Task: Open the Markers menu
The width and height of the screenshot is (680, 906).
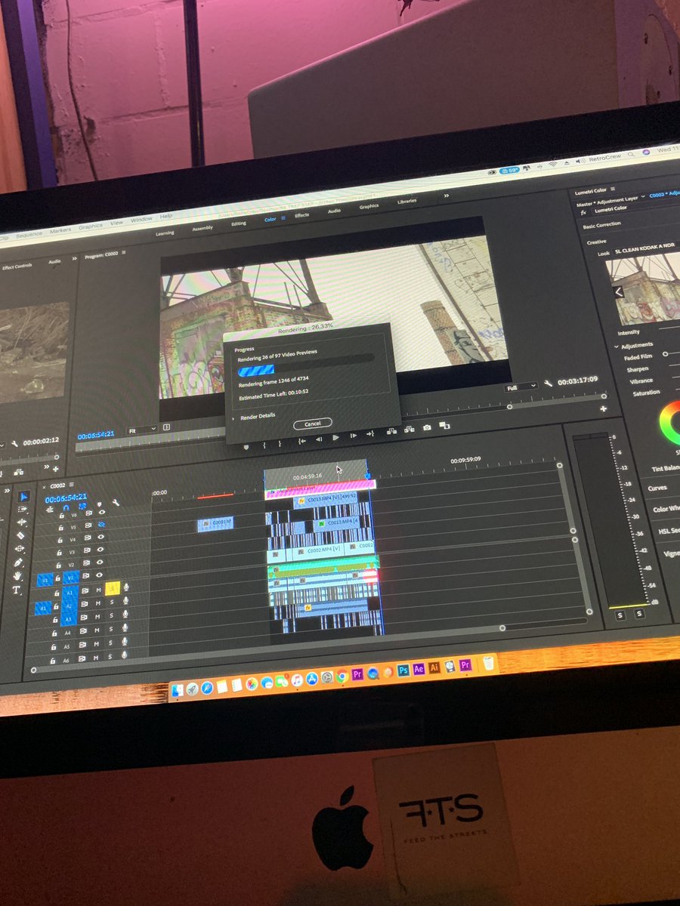Action: [60, 230]
